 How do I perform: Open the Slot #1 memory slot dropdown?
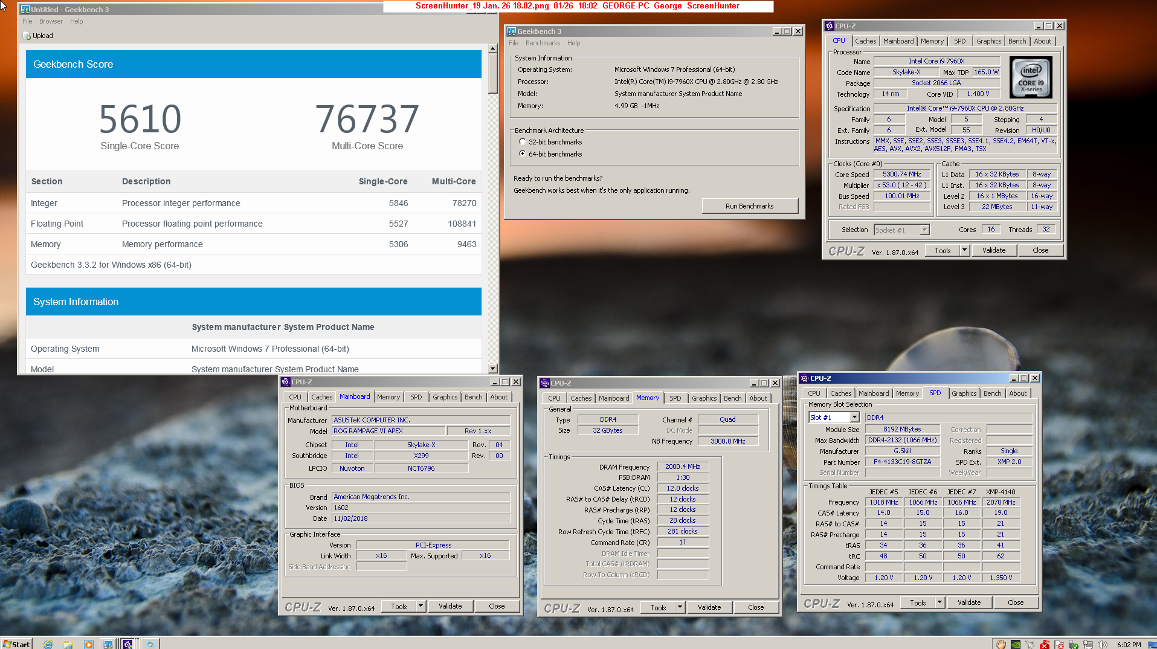(x=854, y=418)
